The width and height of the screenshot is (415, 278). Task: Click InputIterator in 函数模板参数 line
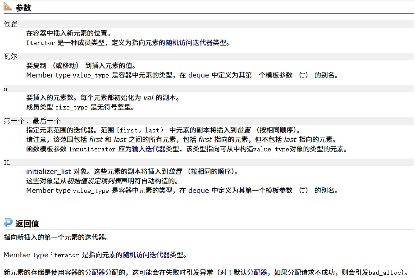pos(92,149)
